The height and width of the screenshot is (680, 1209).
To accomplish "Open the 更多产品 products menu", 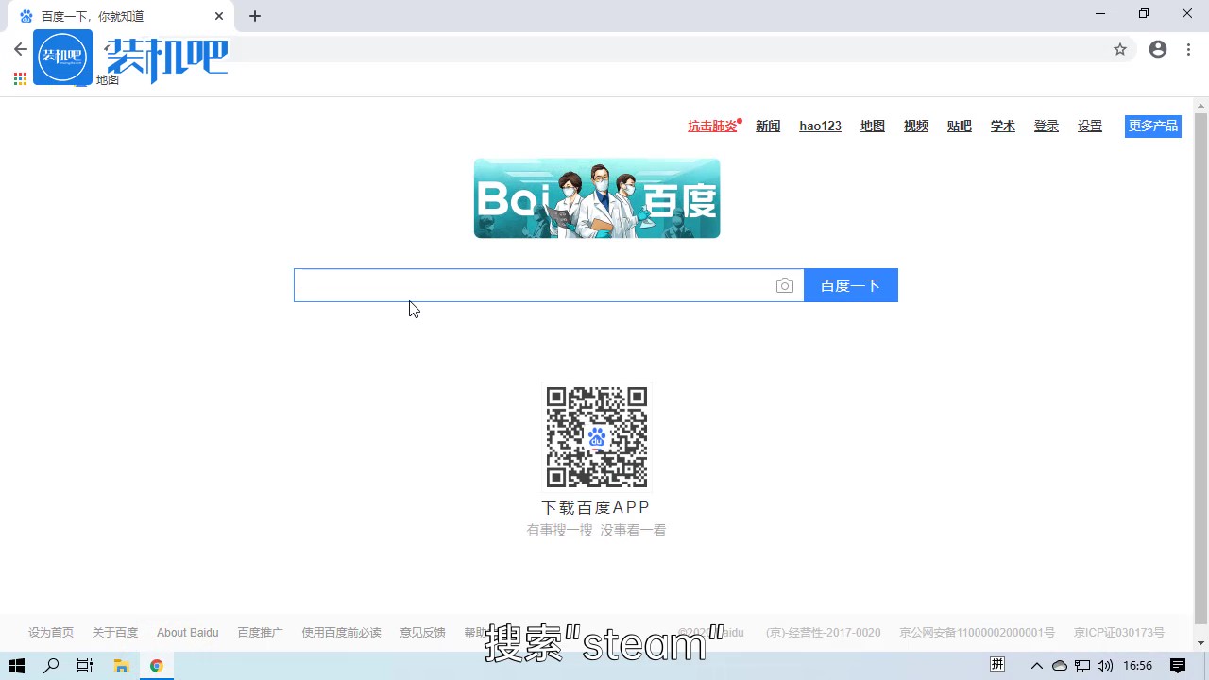I will 1152,127.
